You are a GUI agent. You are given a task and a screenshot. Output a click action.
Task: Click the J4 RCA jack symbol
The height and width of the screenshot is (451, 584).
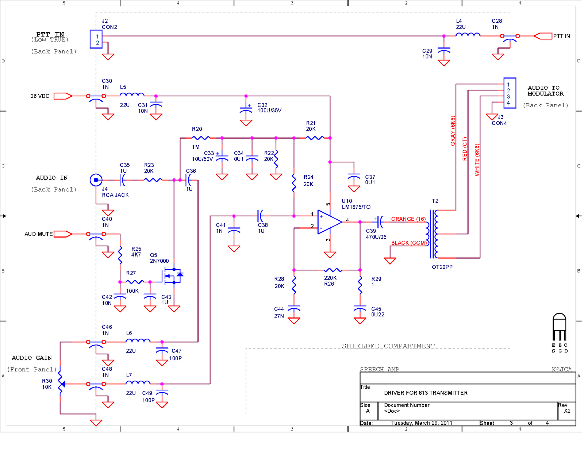pos(96,180)
